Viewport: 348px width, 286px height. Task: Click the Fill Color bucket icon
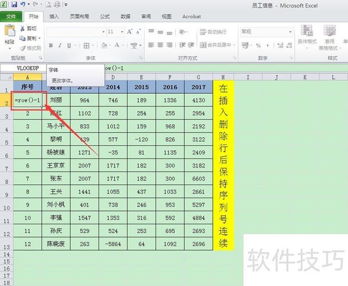pyautogui.click(x=103, y=46)
